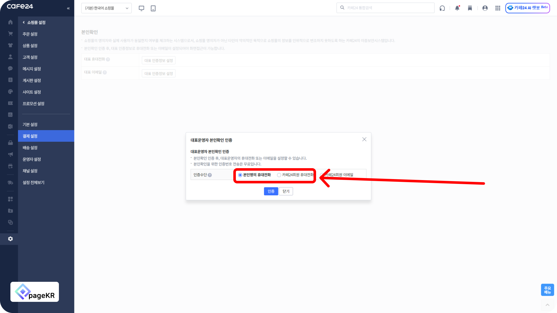This screenshot has height=313, width=557.
Task: Open the user account profile icon
Action: [x=485, y=8]
